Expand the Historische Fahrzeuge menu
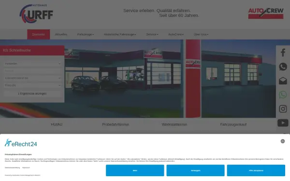Viewport: 290px width, 181px height. click(120, 34)
